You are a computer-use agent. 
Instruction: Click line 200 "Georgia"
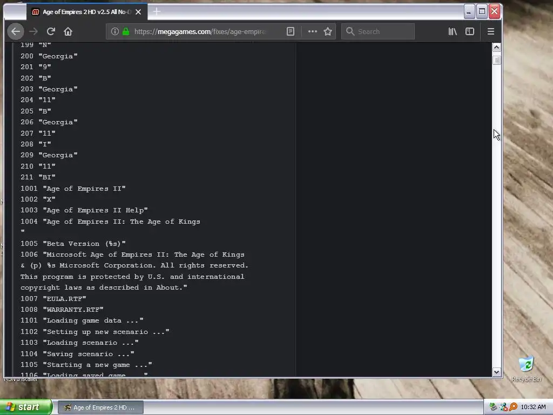pyautogui.click(x=49, y=56)
